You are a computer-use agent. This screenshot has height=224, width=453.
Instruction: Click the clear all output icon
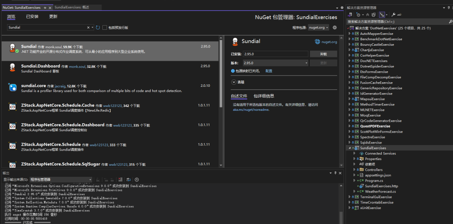pyautogui.click(x=120, y=180)
